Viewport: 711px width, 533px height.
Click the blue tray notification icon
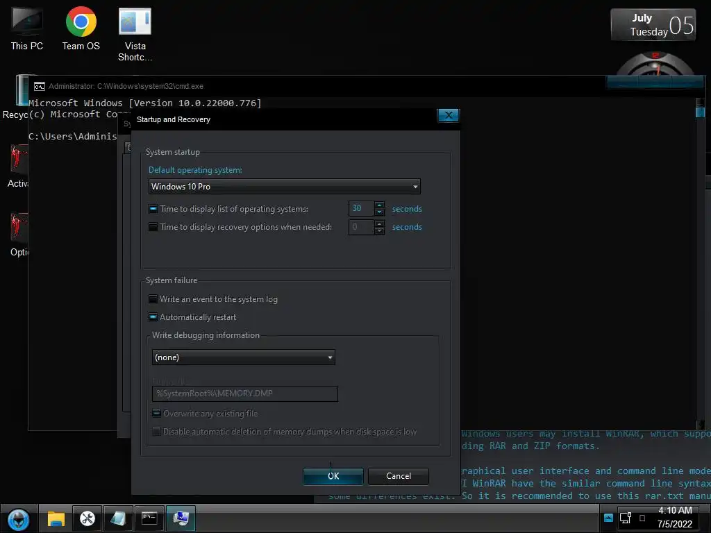tap(608, 518)
